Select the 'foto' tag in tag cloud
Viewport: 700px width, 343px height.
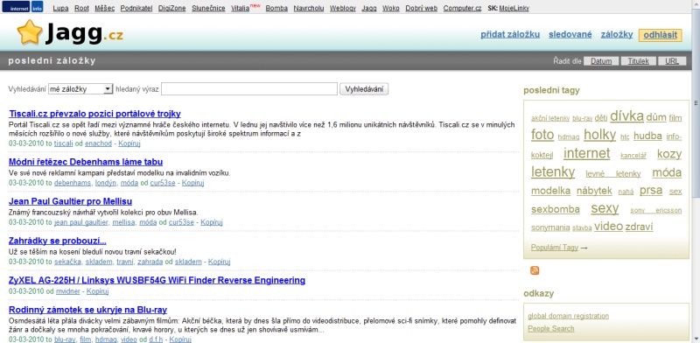[542, 135]
